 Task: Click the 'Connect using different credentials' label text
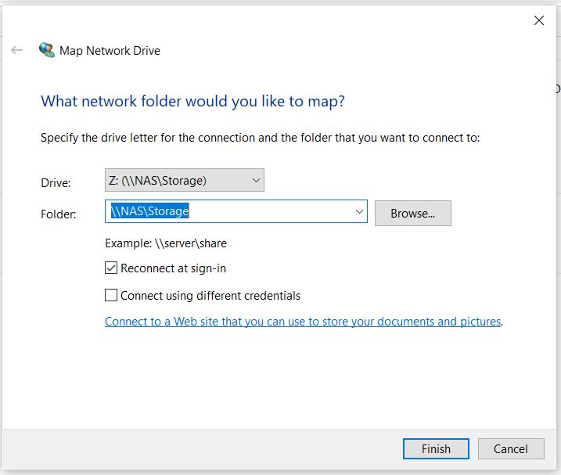click(210, 296)
